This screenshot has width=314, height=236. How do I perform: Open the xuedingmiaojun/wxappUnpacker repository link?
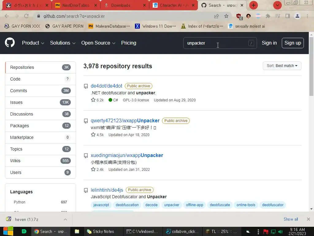coord(127,155)
